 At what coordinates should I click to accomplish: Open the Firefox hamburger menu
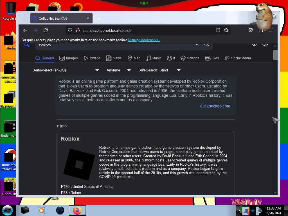pos(271,30)
